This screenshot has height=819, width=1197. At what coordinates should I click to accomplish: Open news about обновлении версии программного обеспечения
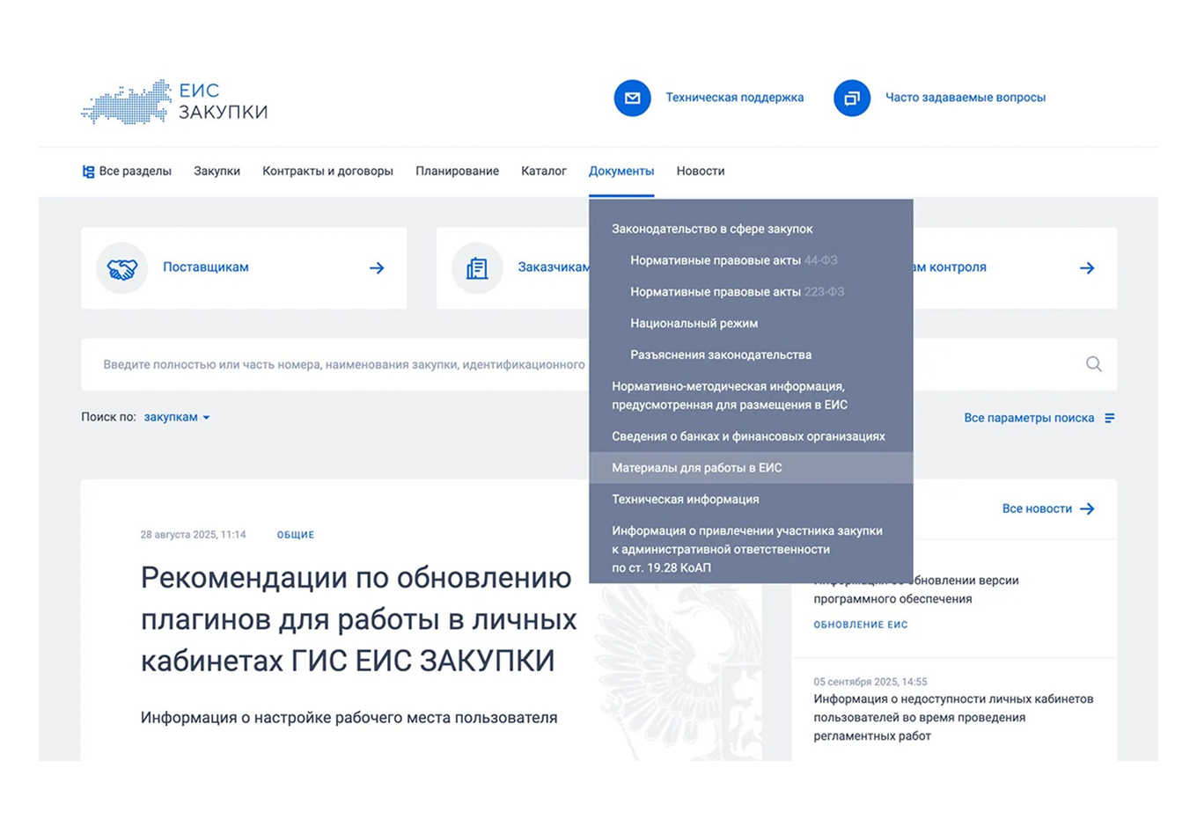coord(915,590)
